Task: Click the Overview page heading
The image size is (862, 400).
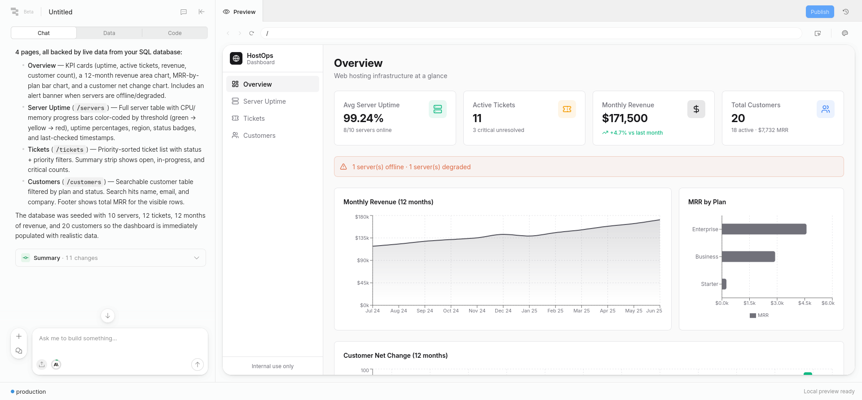Action: (x=358, y=63)
